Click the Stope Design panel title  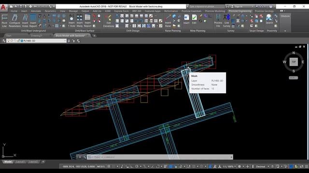coord(256,31)
